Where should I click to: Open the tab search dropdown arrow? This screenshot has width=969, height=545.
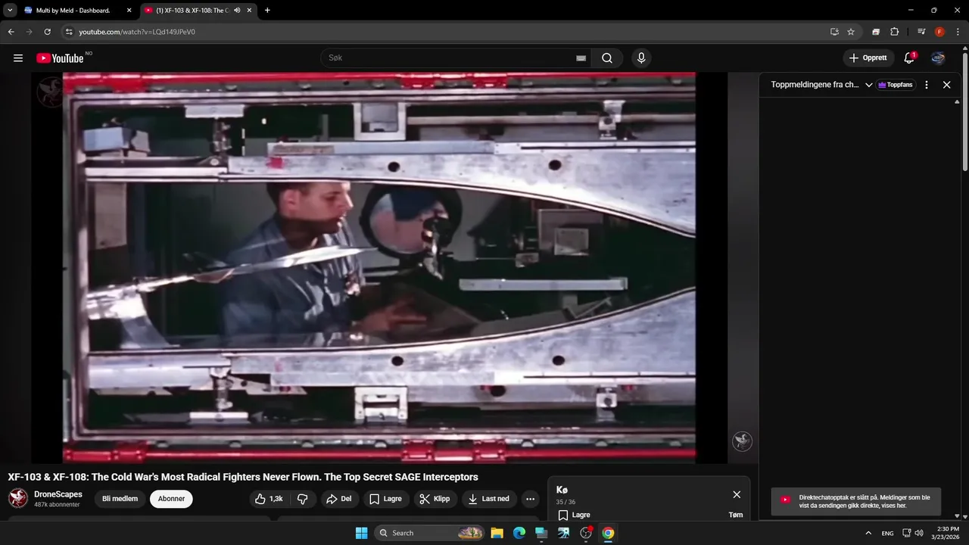[x=10, y=11]
